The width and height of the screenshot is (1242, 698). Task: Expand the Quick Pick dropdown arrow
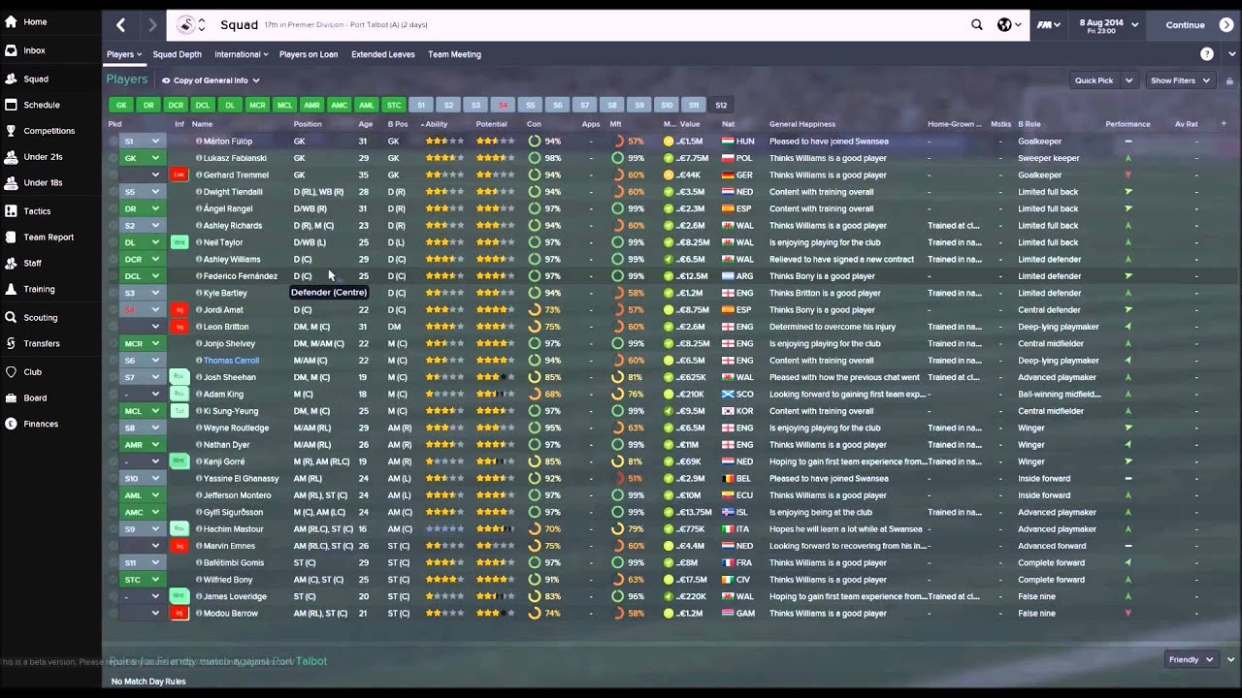tap(1129, 80)
